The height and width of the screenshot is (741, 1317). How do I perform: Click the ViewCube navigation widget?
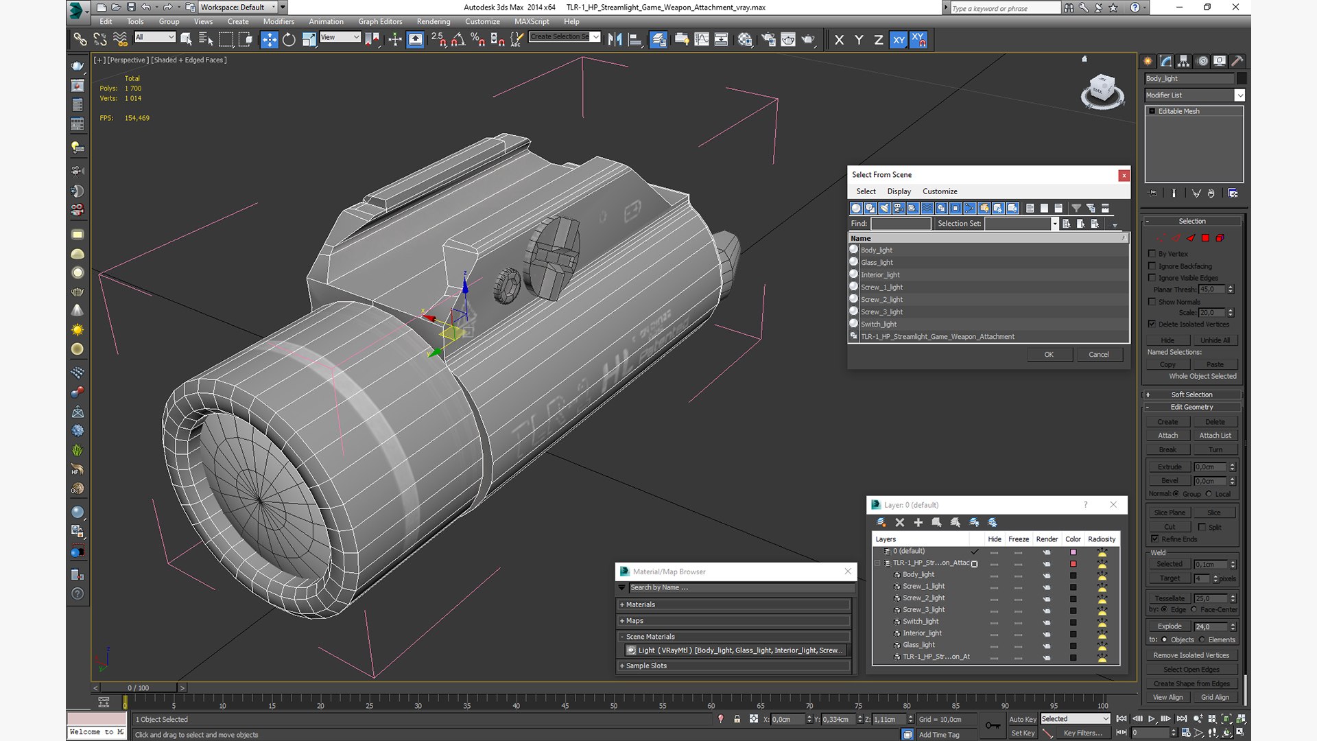tap(1102, 91)
